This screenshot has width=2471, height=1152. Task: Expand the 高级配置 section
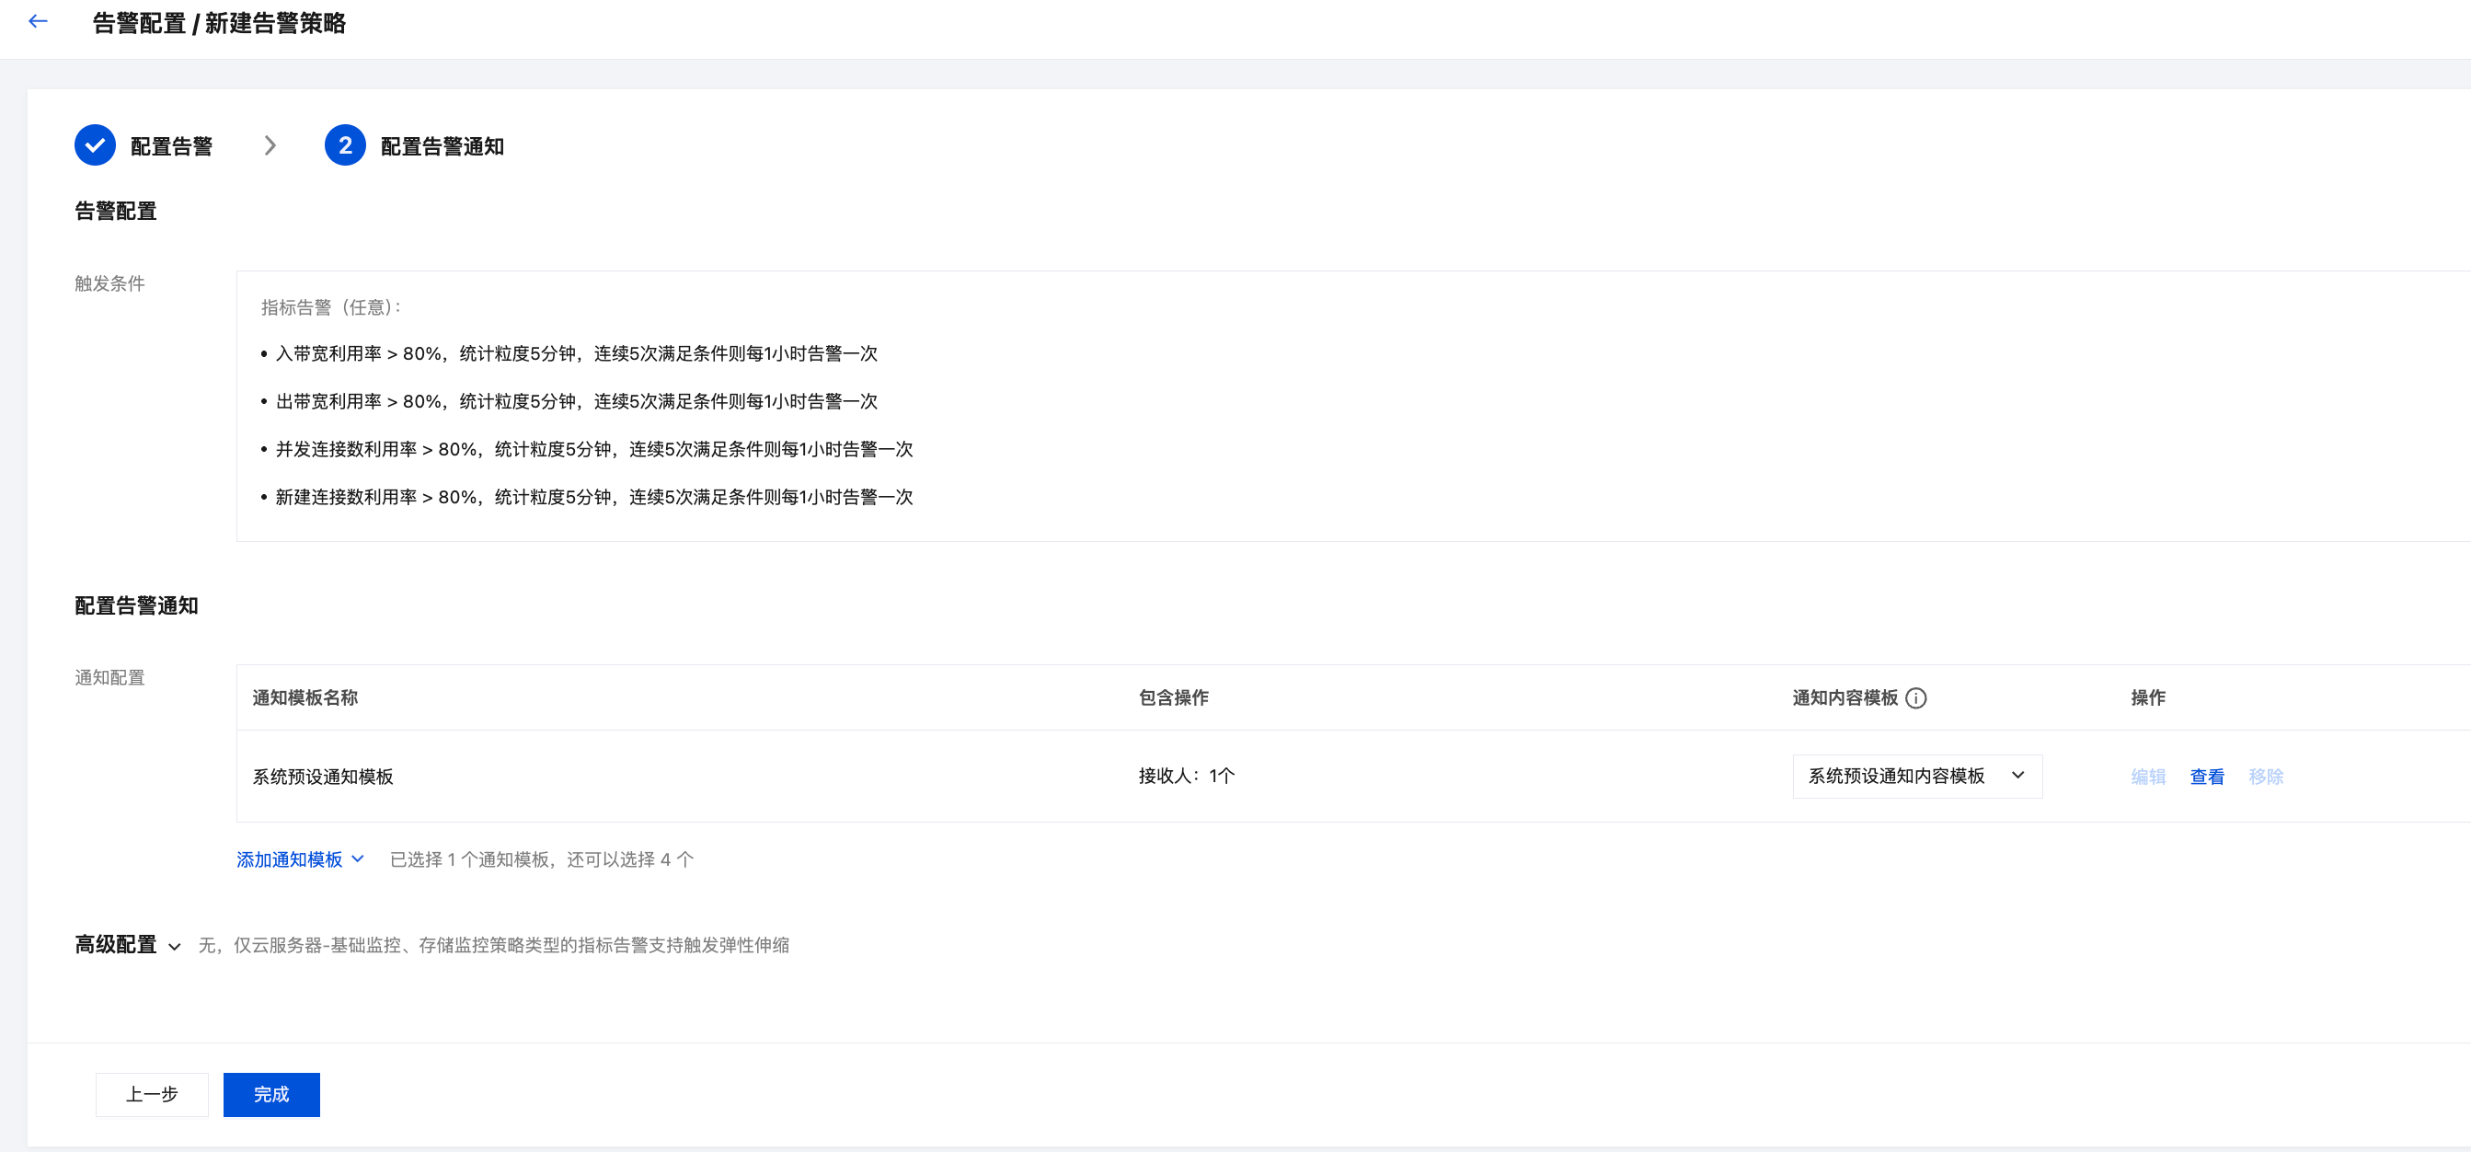116,945
